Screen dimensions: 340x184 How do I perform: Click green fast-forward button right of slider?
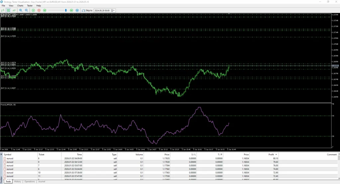(x=71, y=10)
